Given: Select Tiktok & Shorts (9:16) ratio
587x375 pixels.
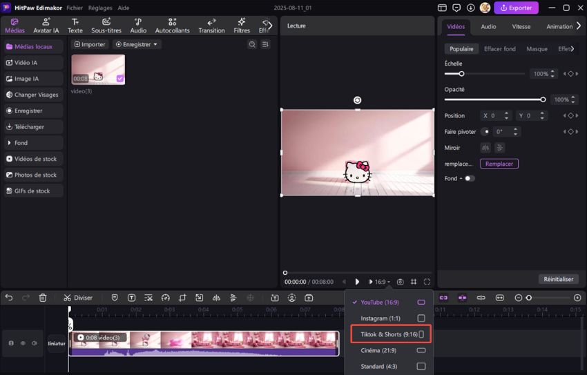Looking at the screenshot, I should pos(389,334).
